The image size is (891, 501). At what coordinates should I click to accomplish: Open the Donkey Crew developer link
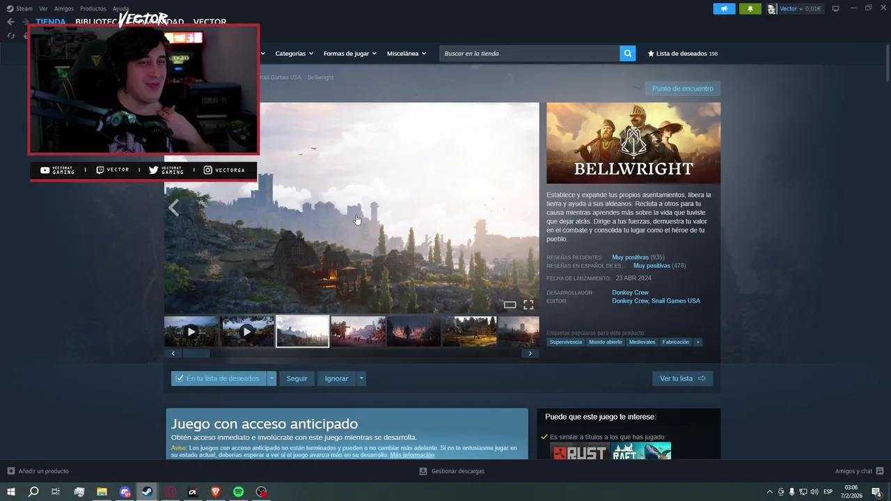tap(630, 292)
